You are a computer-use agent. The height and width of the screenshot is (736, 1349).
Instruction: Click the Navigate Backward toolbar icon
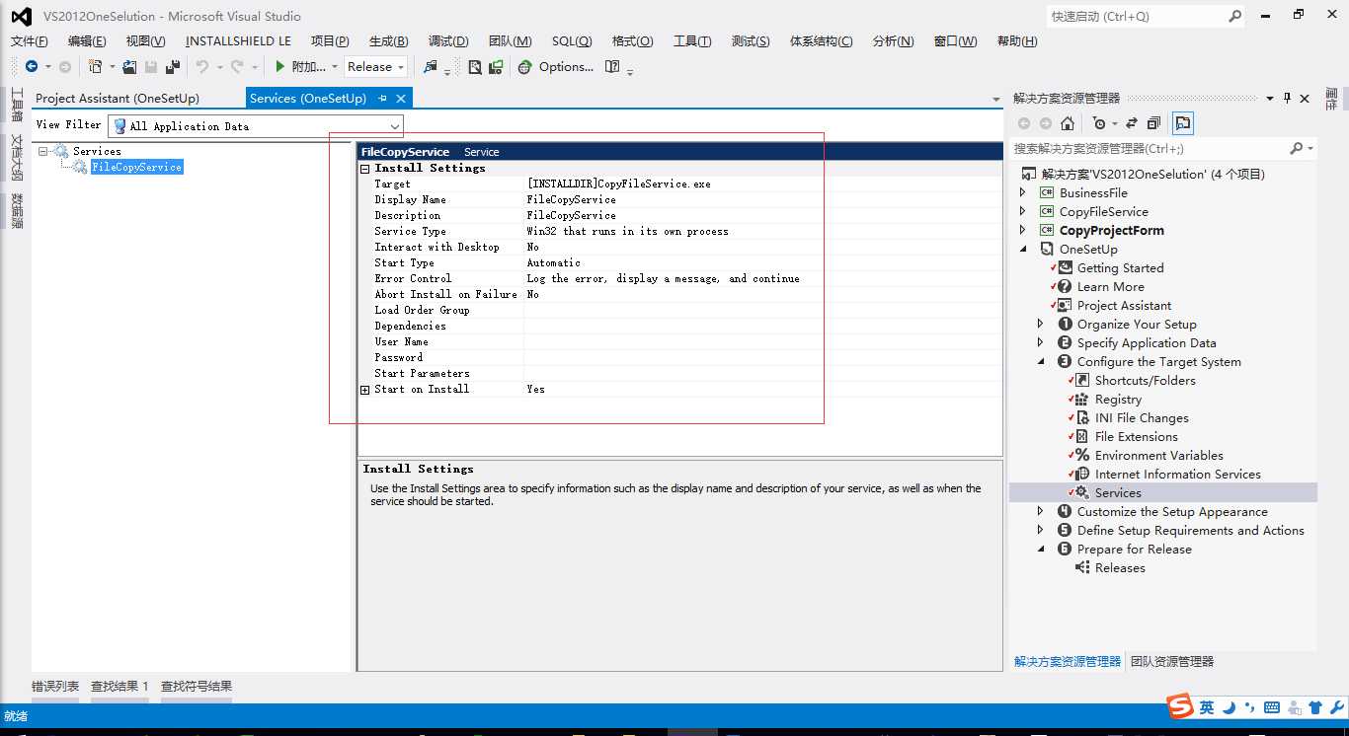32,67
